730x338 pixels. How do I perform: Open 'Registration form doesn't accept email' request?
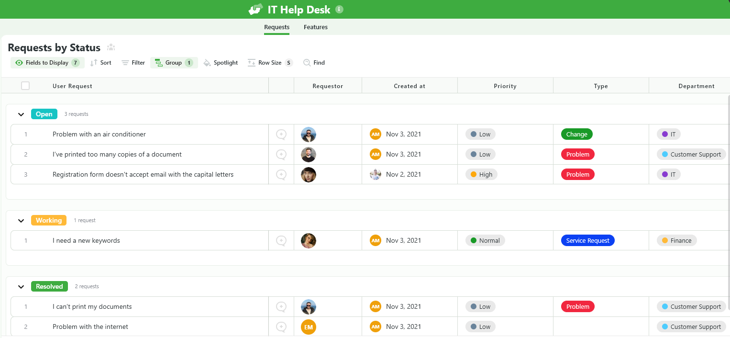point(143,175)
